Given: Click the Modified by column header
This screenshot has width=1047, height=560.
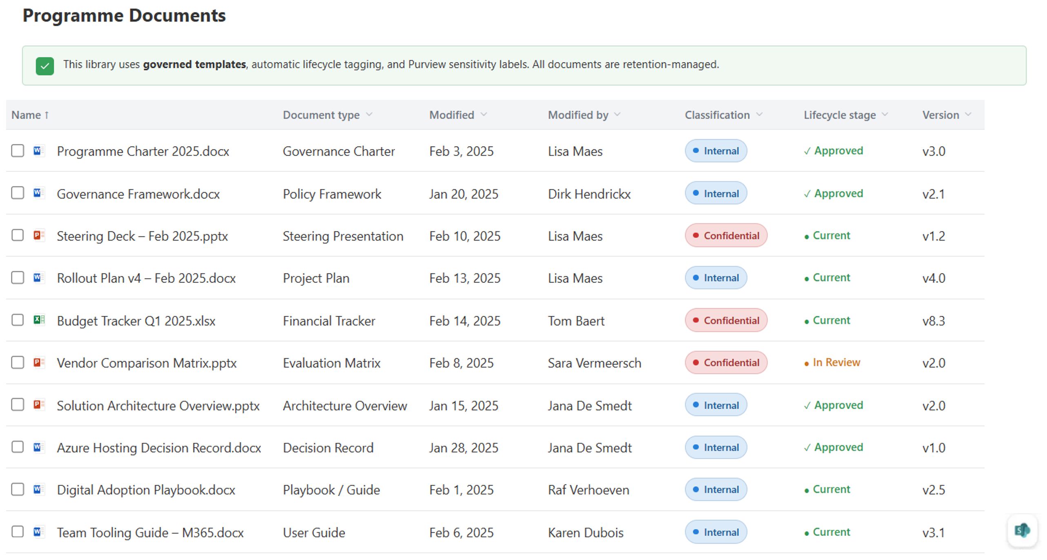Looking at the screenshot, I should [578, 115].
